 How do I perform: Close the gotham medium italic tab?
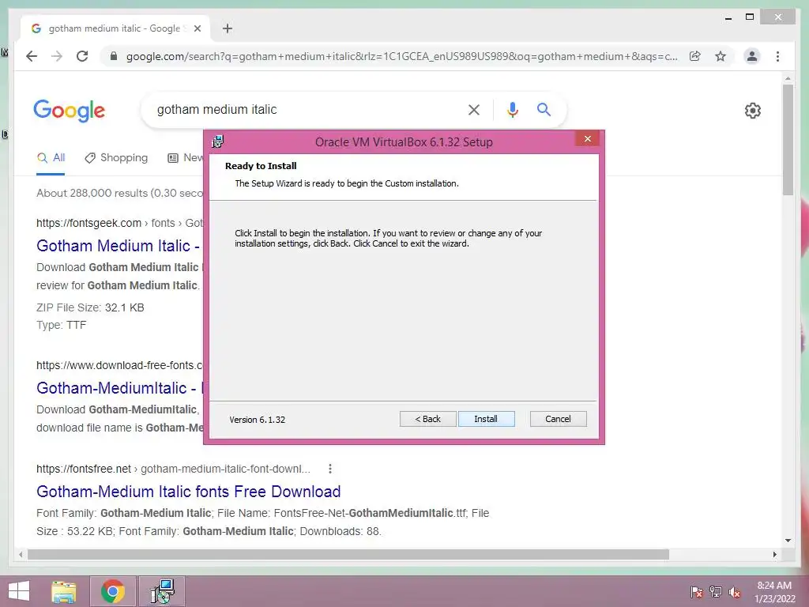click(x=197, y=28)
